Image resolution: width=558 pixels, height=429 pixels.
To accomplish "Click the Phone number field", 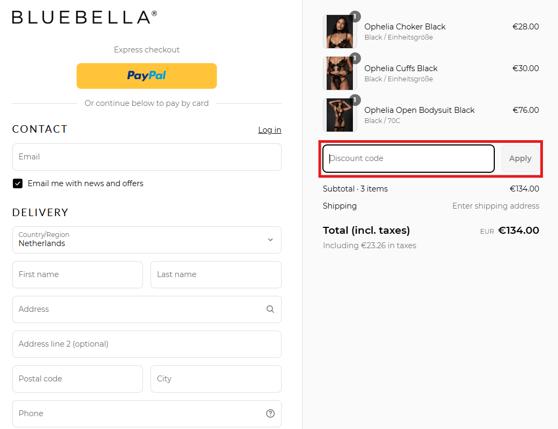I will [x=139, y=413].
